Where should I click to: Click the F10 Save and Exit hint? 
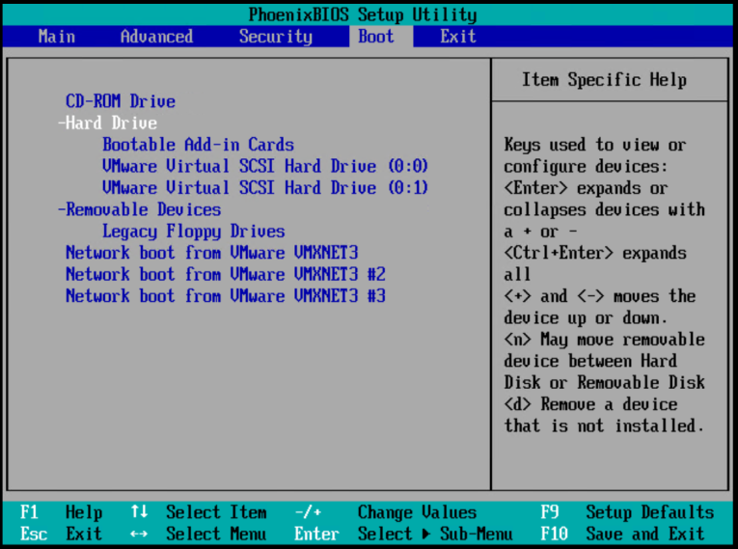click(622, 534)
